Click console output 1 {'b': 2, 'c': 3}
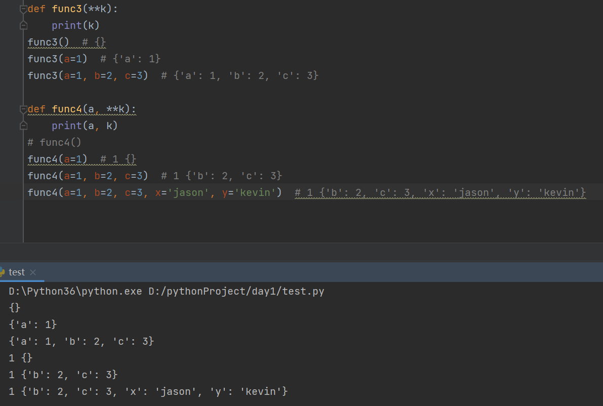 (x=63, y=375)
